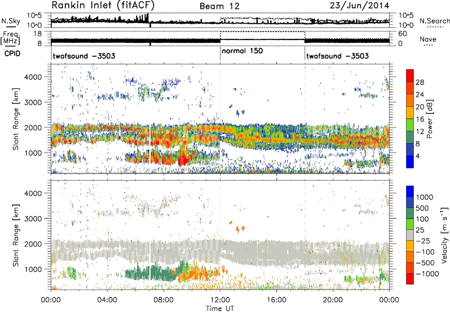This screenshot has height=312, width=450.
Task: Click the '-25' label on Velocity colorbar
Action: [423, 240]
